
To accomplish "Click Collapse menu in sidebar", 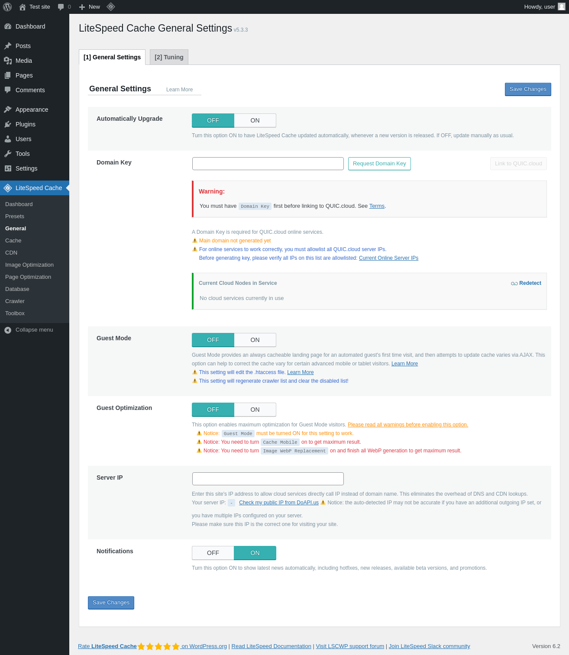I will 35,330.
